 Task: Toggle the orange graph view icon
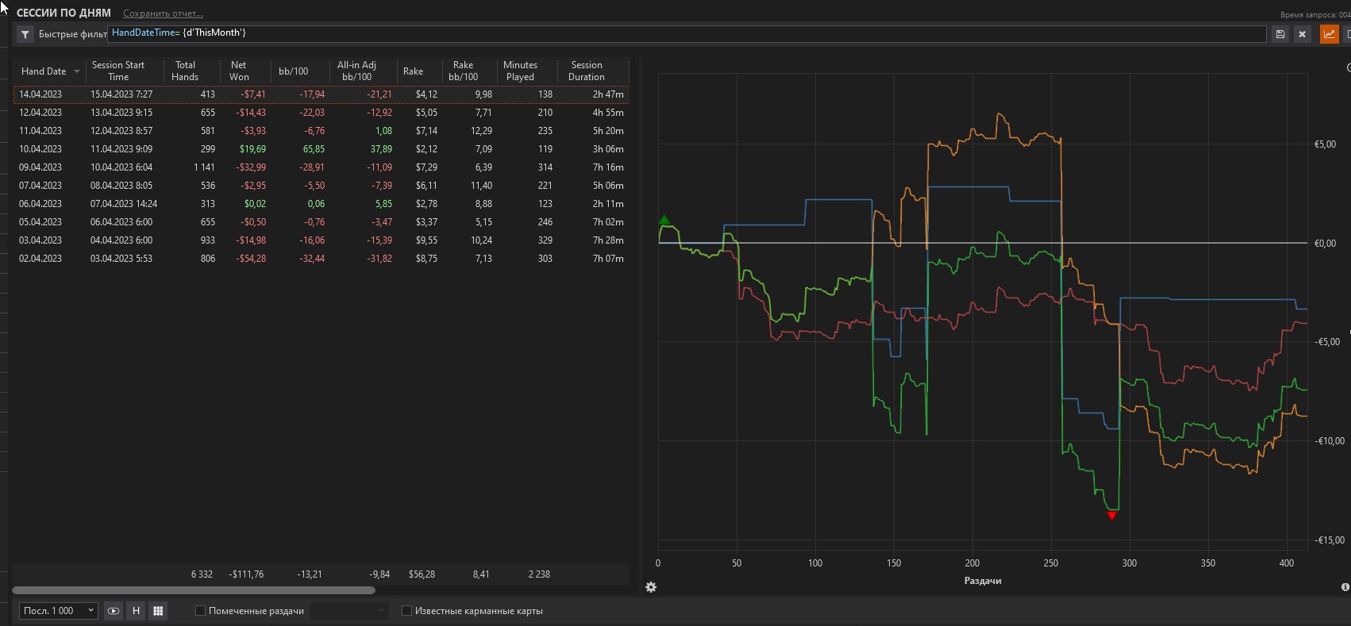[x=1329, y=34]
